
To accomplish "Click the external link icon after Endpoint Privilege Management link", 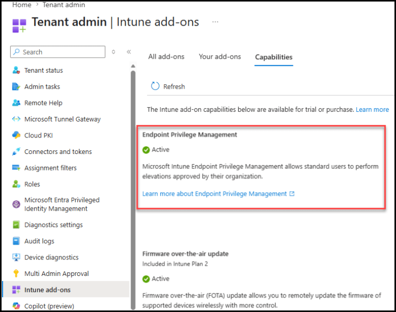I will click(x=292, y=194).
